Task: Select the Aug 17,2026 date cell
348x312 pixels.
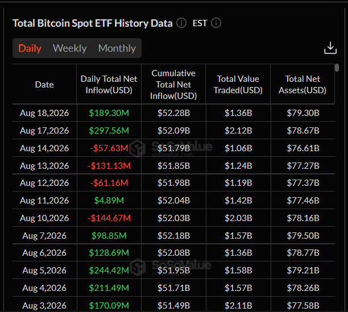Action: coord(44,130)
